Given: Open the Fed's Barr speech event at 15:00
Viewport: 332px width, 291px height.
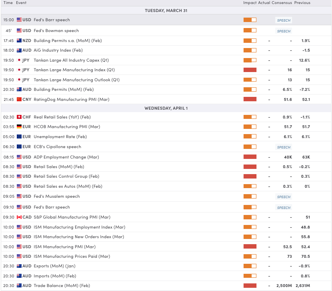Looking at the screenshot, I should (52, 20).
